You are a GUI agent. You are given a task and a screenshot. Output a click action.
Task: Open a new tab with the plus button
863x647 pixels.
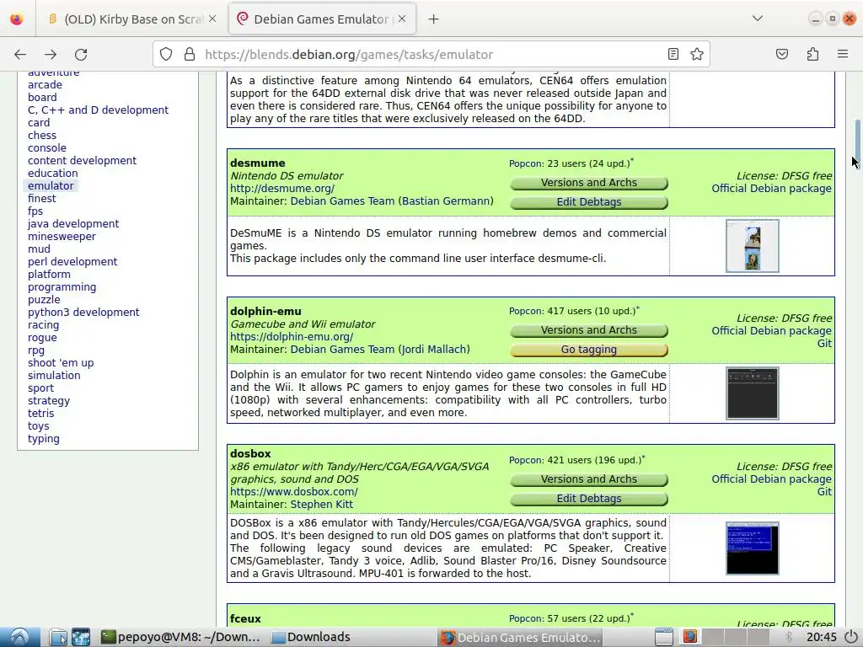434,19
